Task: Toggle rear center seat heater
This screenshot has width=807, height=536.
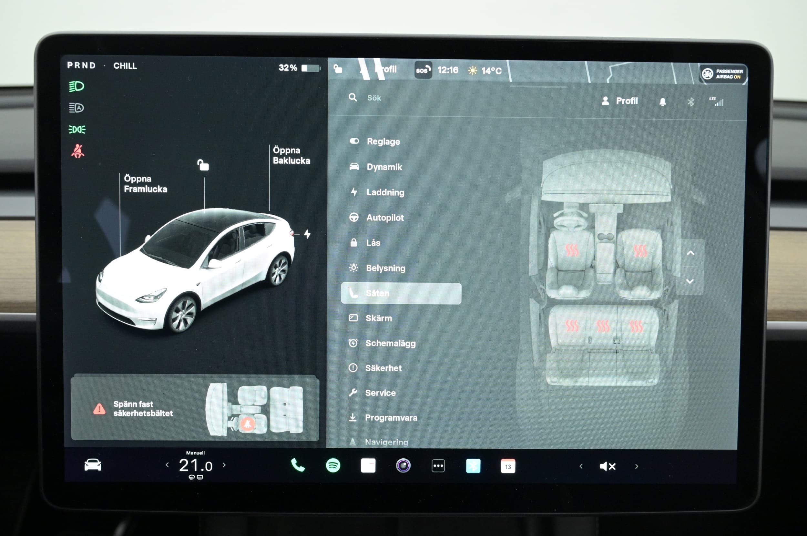Action: pos(603,326)
